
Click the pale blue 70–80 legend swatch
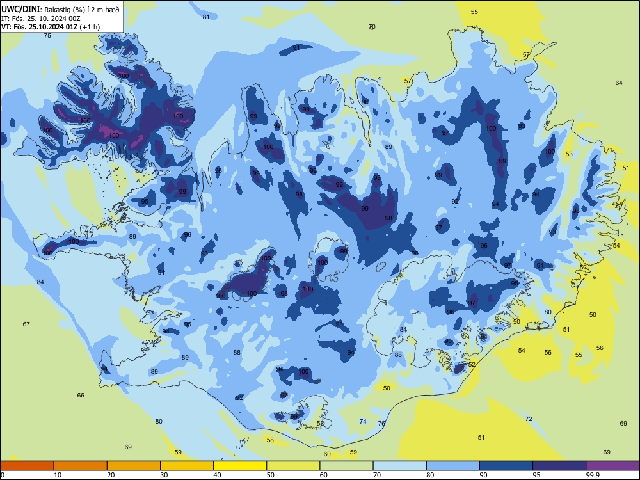pos(399,466)
